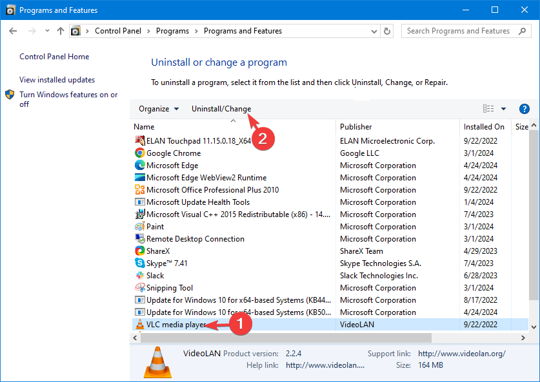The image size is (540, 382).
Task: Click vertical scrollbar up arrow
Action: 534,125
